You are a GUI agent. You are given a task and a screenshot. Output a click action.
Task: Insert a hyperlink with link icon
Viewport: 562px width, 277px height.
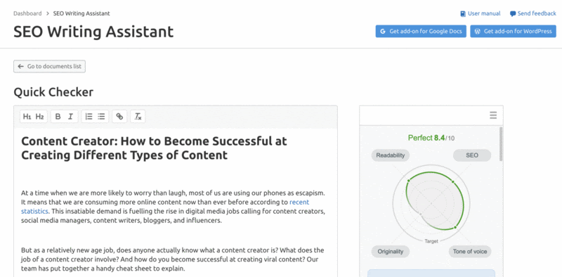119,117
